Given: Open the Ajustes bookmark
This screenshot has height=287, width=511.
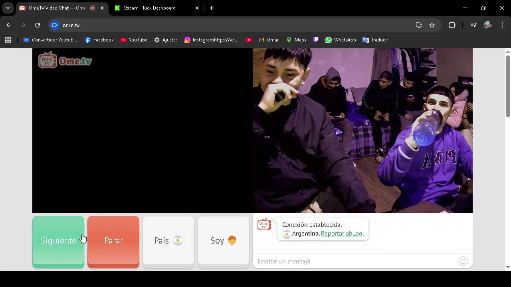Looking at the screenshot, I should [x=166, y=40].
